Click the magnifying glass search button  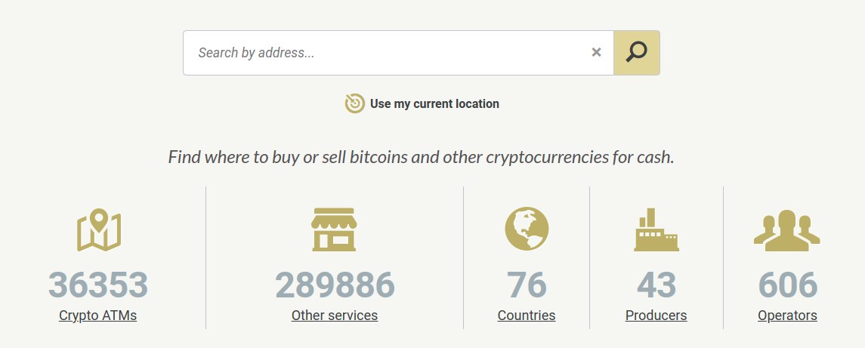(637, 53)
